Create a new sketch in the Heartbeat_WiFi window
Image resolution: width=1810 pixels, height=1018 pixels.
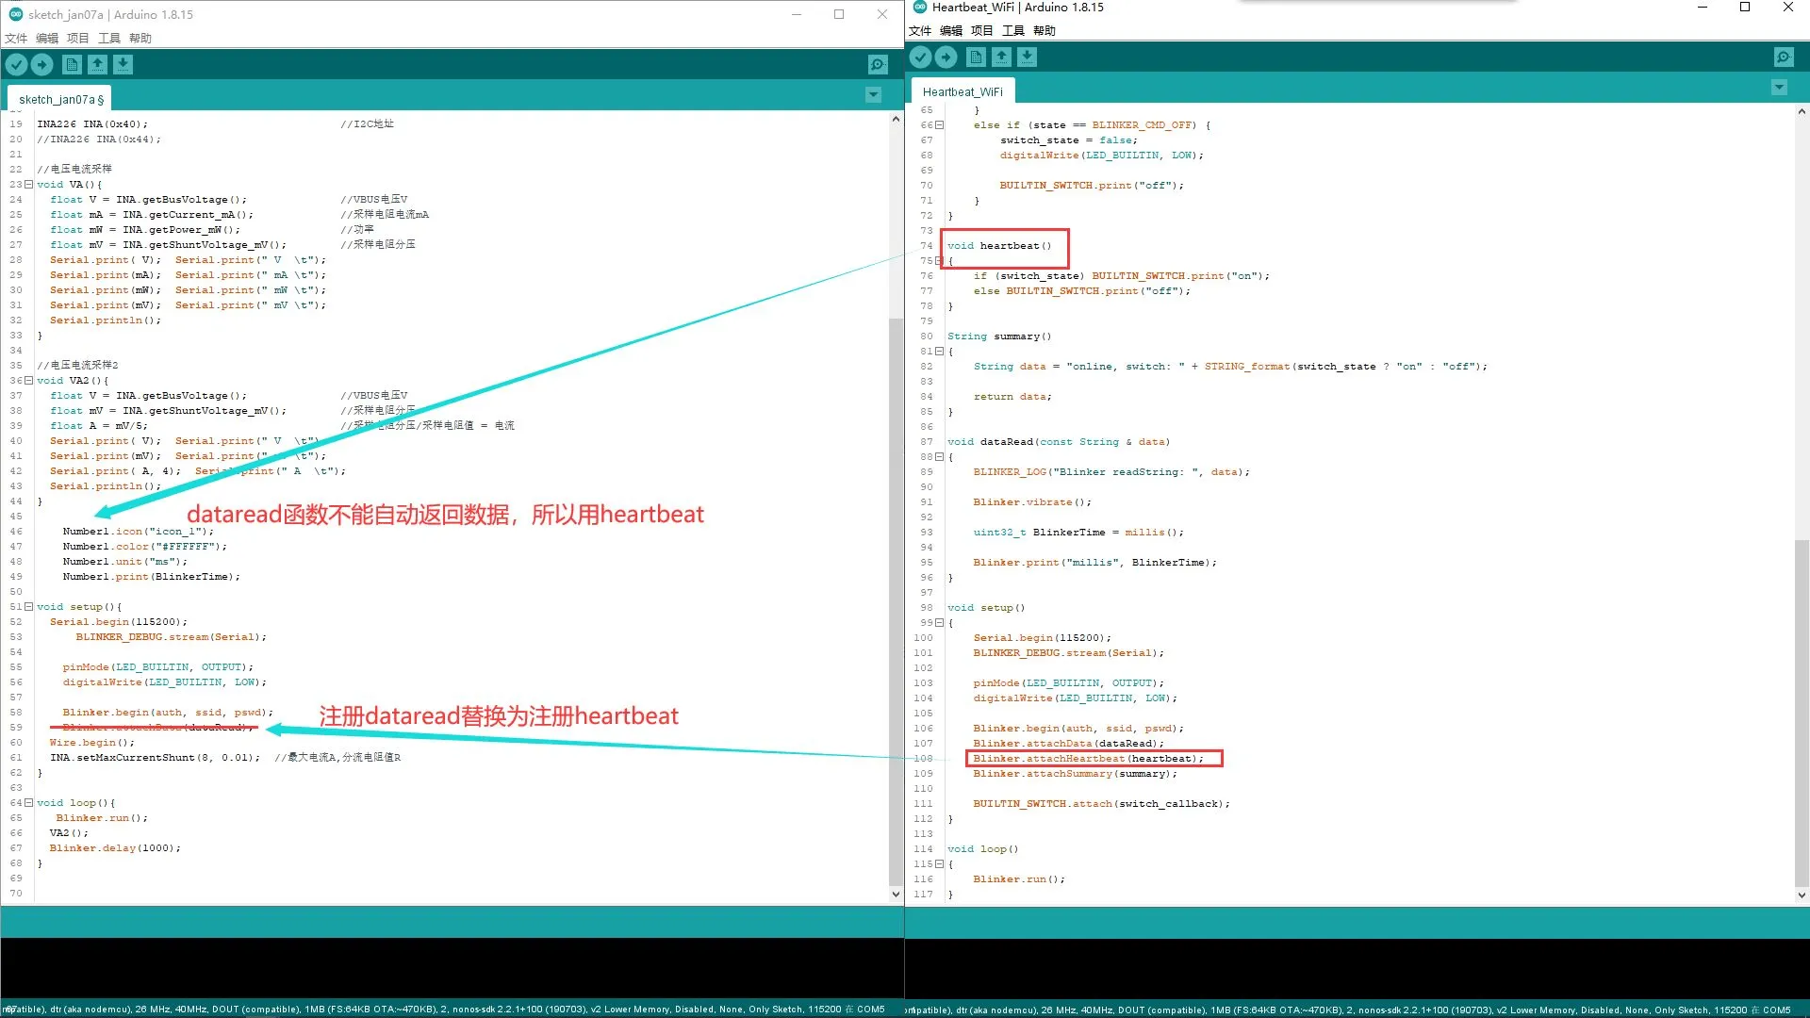pyautogui.click(x=975, y=57)
